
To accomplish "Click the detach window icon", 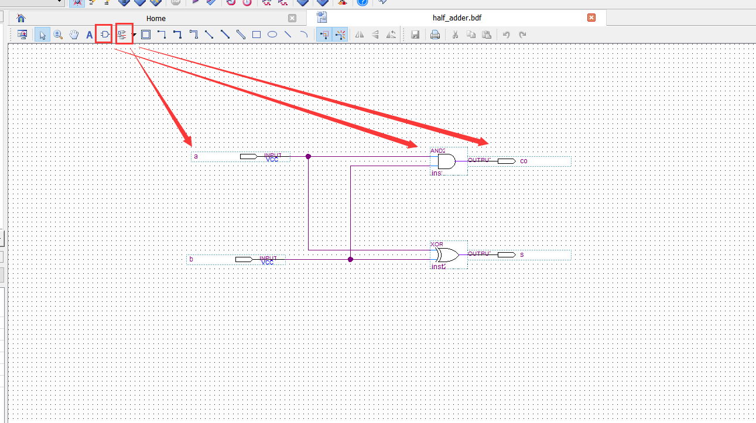I will tap(22, 35).
